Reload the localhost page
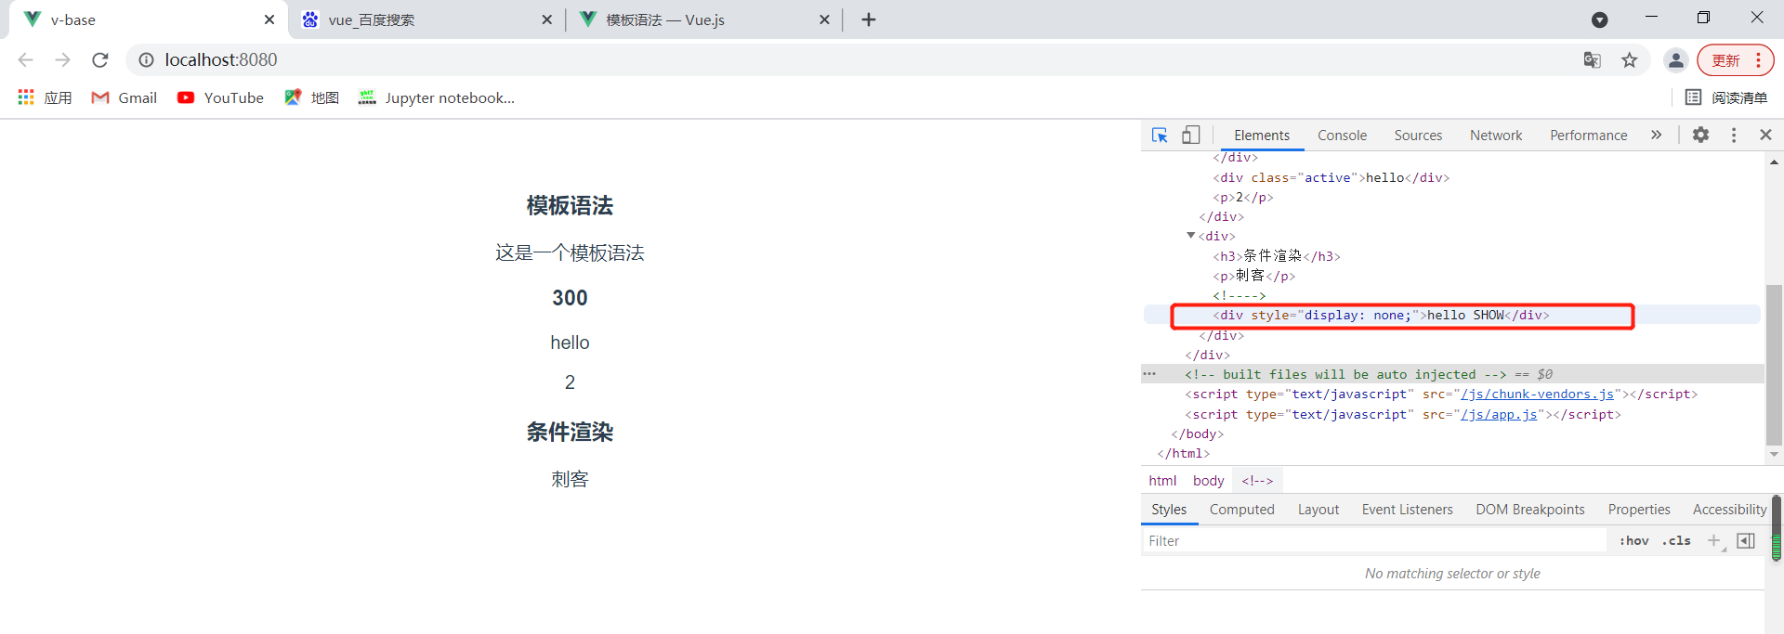 click(x=100, y=60)
